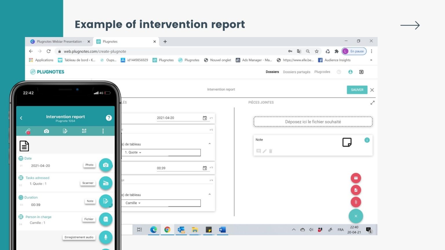This screenshot has height=250, width=445.
Task: Tap the QR code scanner icon on phone
Action: coord(84,131)
